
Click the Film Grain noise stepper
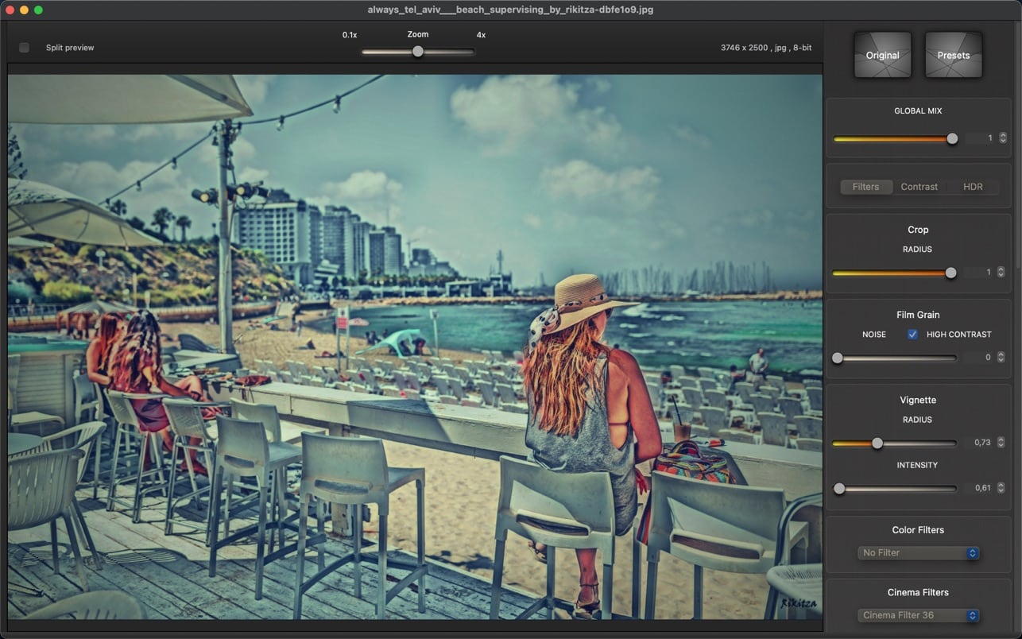click(1001, 358)
